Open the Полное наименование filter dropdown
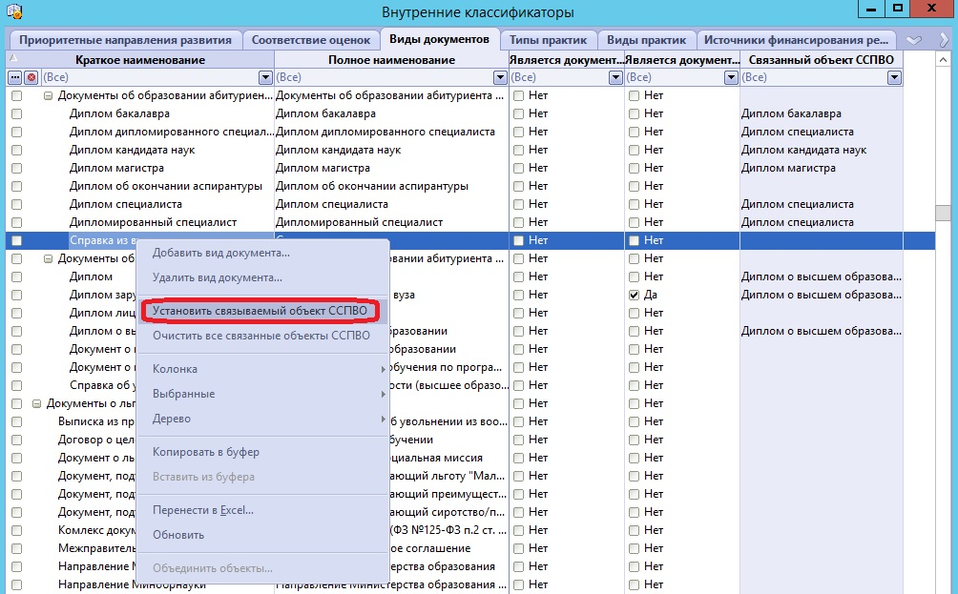The height and width of the screenshot is (594, 958). (500, 77)
